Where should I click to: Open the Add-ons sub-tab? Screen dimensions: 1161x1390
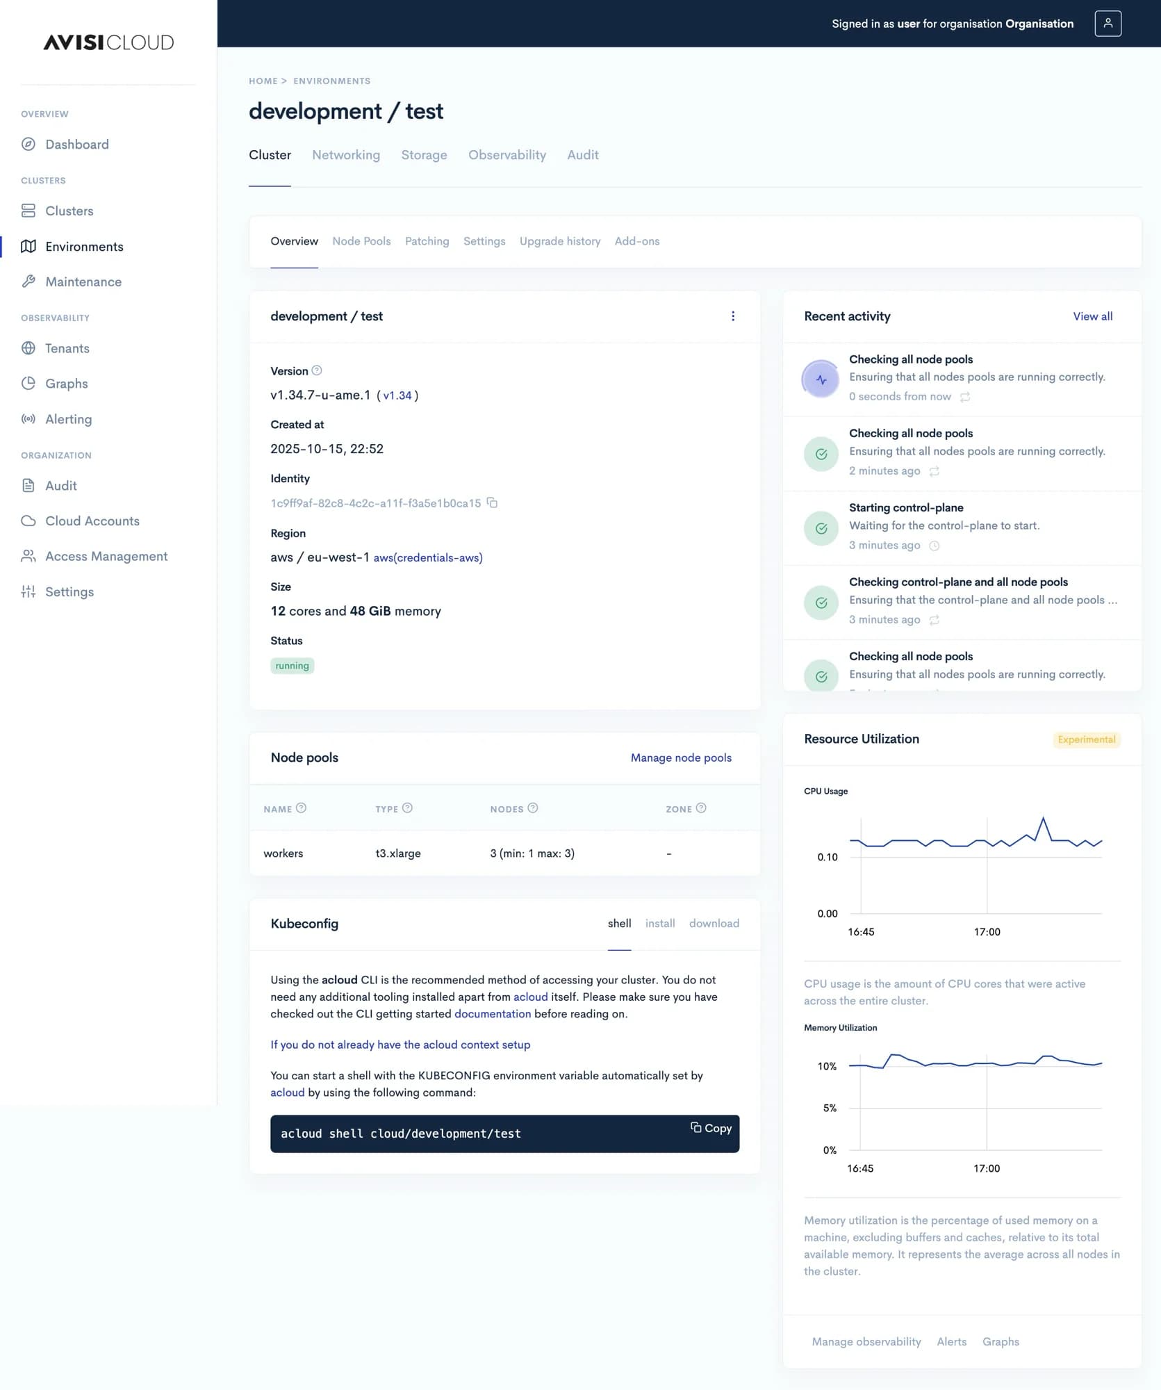pos(637,241)
